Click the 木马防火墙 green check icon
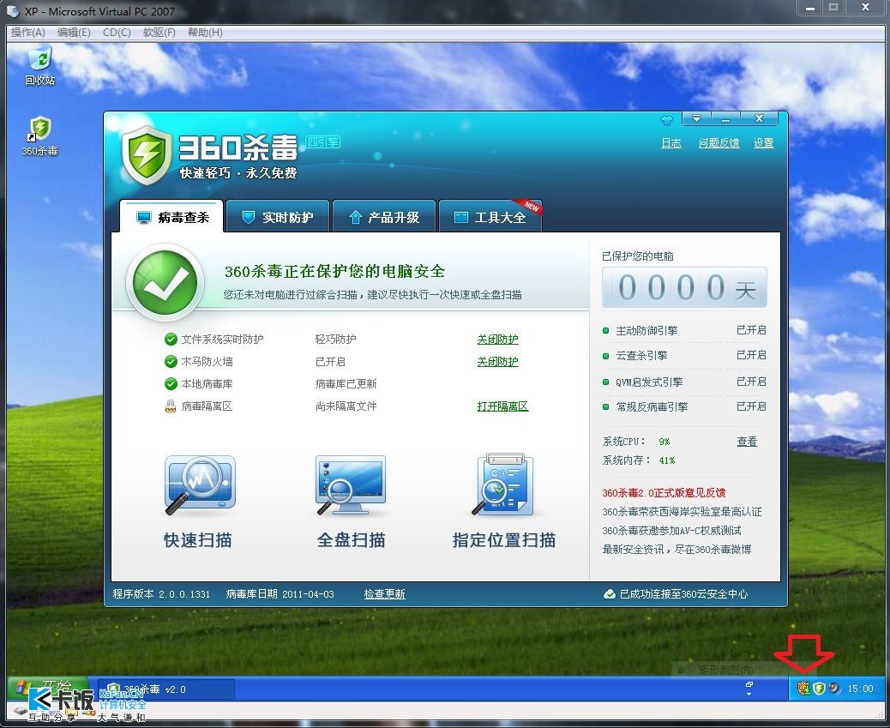Screen dimensions: 890x728 pos(171,361)
